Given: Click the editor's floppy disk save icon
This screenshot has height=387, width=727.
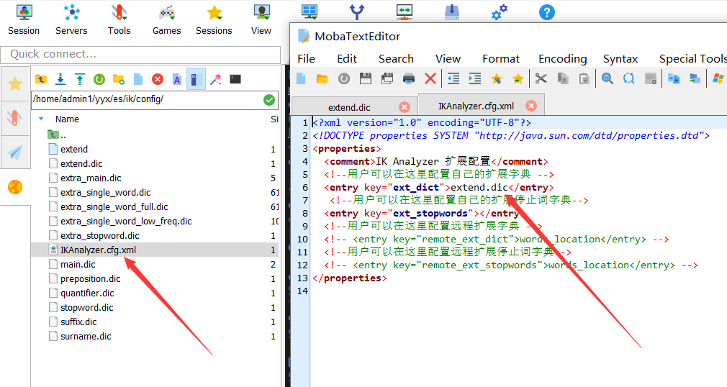Looking at the screenshot, I should click(366, 78).
